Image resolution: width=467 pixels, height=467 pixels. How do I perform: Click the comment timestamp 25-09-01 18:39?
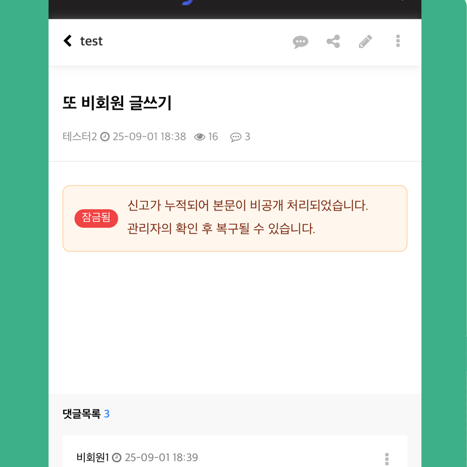[x=161, y=457]
